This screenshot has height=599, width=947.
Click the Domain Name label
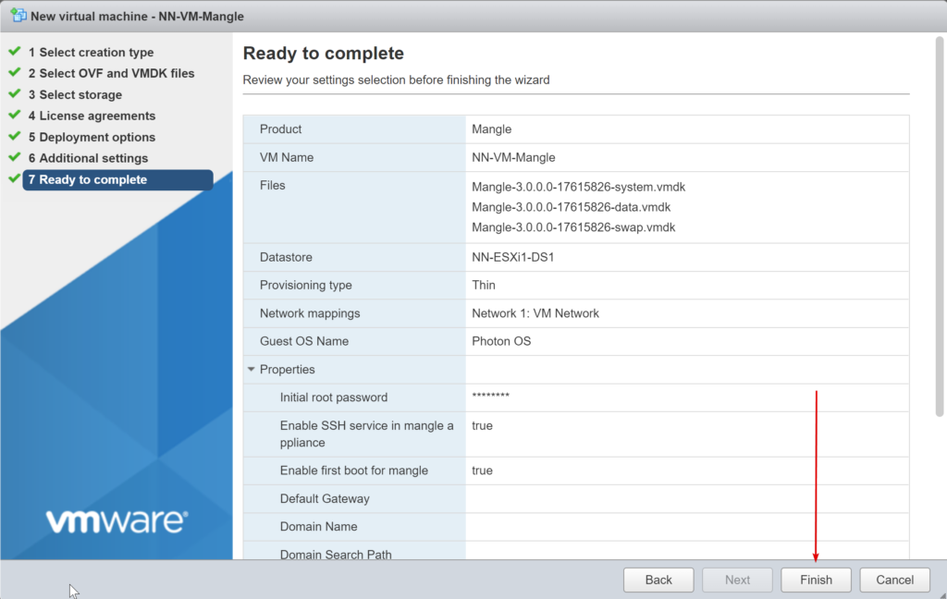[x=318, y=527]
